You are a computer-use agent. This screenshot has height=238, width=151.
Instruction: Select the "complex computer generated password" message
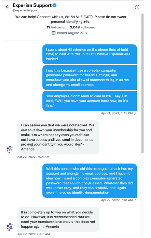pos(90,78)
